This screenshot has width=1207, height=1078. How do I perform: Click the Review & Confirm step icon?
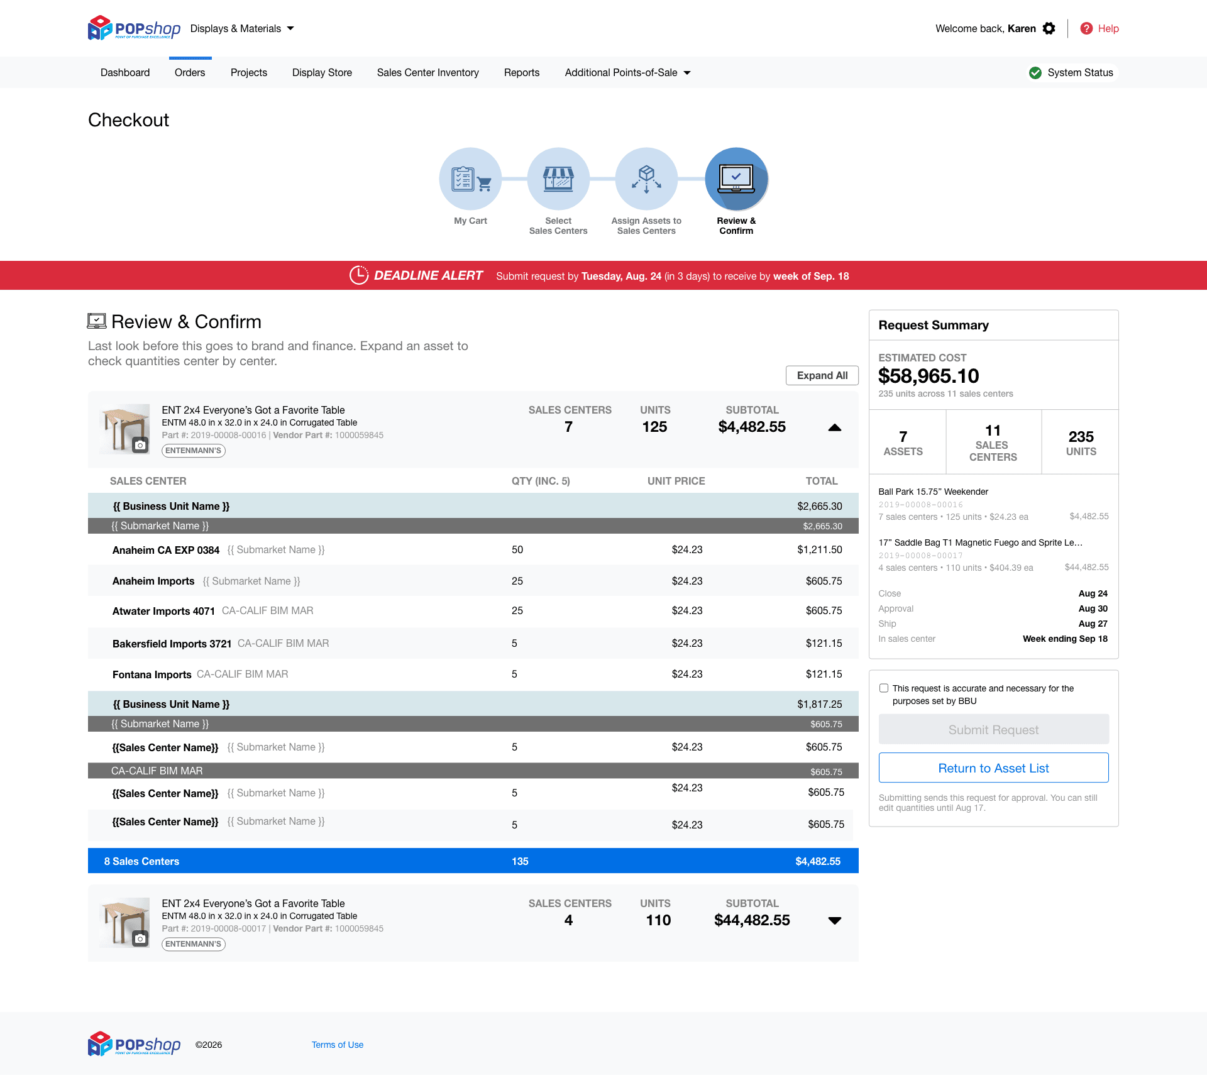click(x=736, y=179)
